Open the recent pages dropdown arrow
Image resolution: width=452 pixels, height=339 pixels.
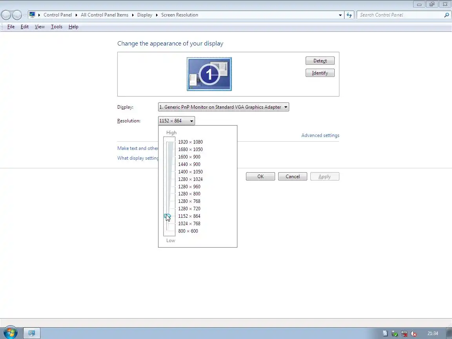click(x=25, y=15)
